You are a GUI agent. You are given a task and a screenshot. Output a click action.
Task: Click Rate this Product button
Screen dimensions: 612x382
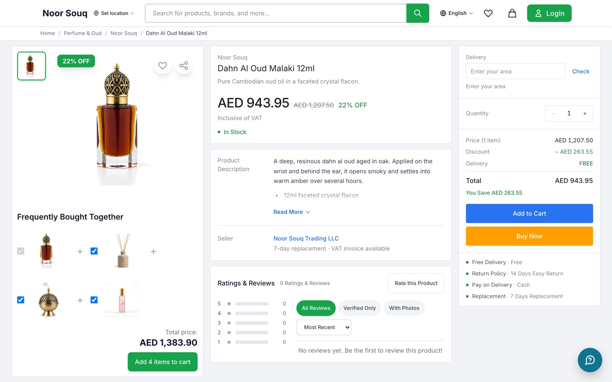click(416, 283)
